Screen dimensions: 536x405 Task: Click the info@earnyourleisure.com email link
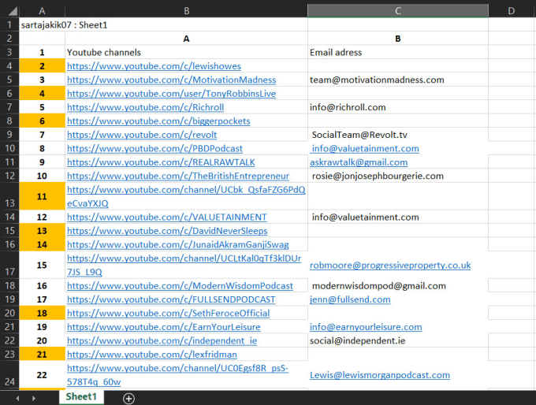pyautogui.click(x=366, y=327)
